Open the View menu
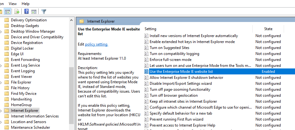Screen dimensions: 295x130 coord(13,3)
